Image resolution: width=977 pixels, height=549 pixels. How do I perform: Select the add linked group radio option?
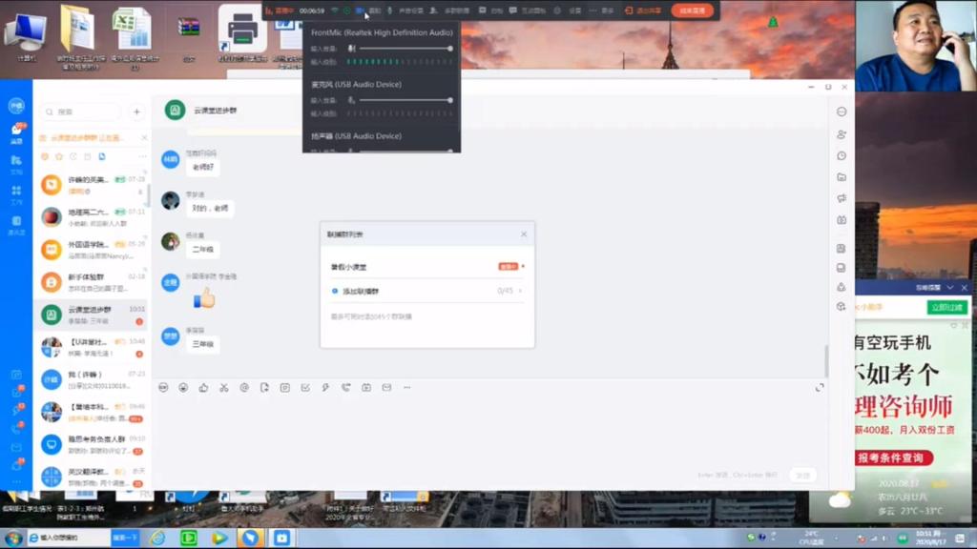[x=335, y=291]
